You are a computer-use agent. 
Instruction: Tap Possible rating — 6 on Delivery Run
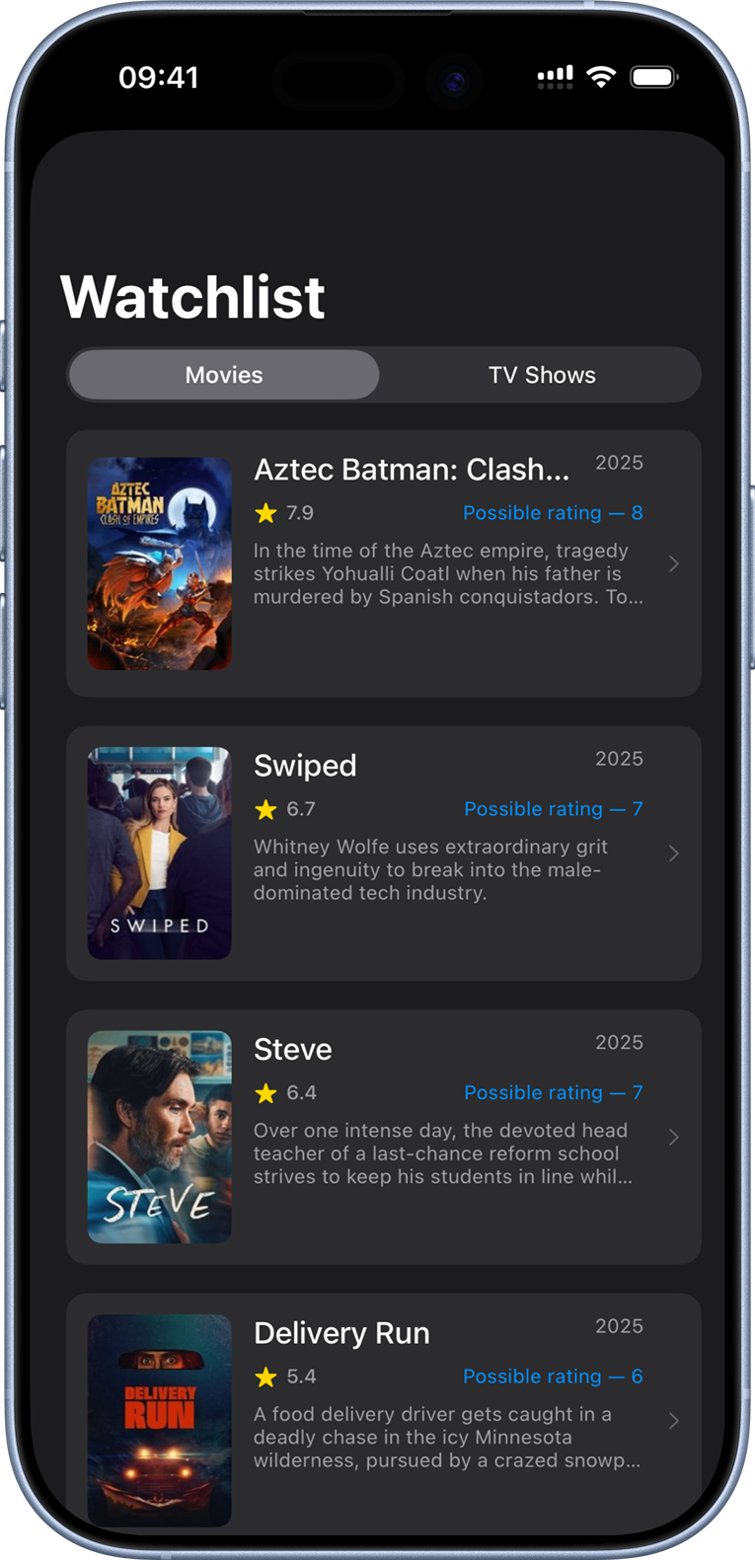click(553, 1376)
